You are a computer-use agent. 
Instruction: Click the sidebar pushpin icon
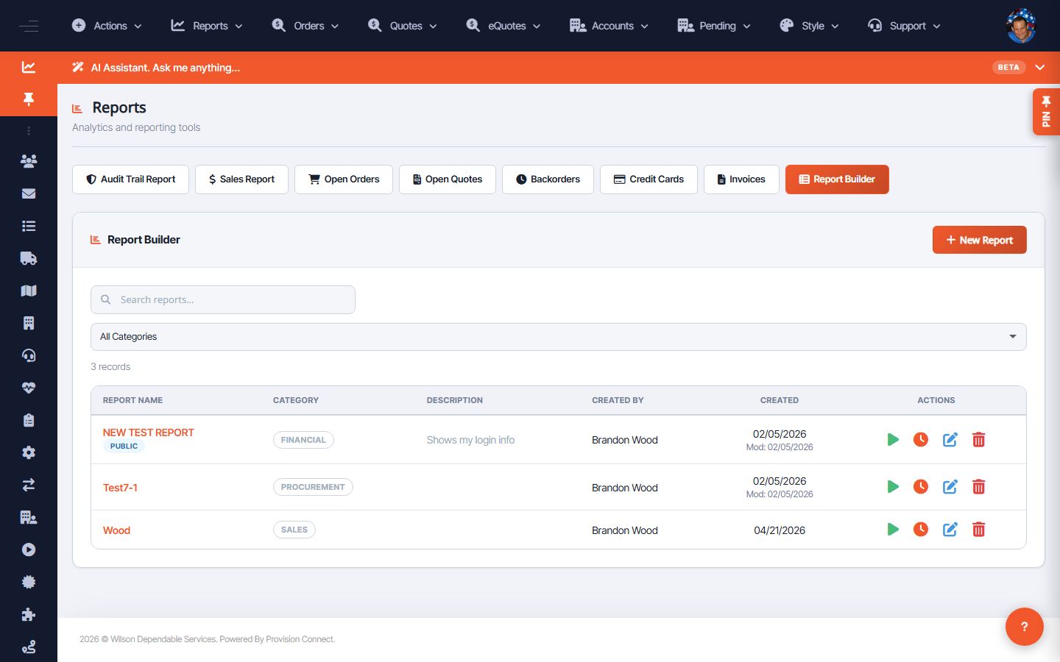pos(29,99)
